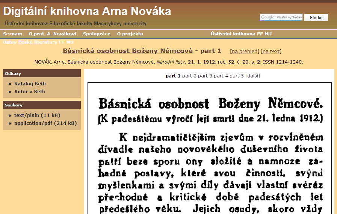337x214 pixels.
Task: Download the text/plain (11 kB) file
Action: (37, 115)
